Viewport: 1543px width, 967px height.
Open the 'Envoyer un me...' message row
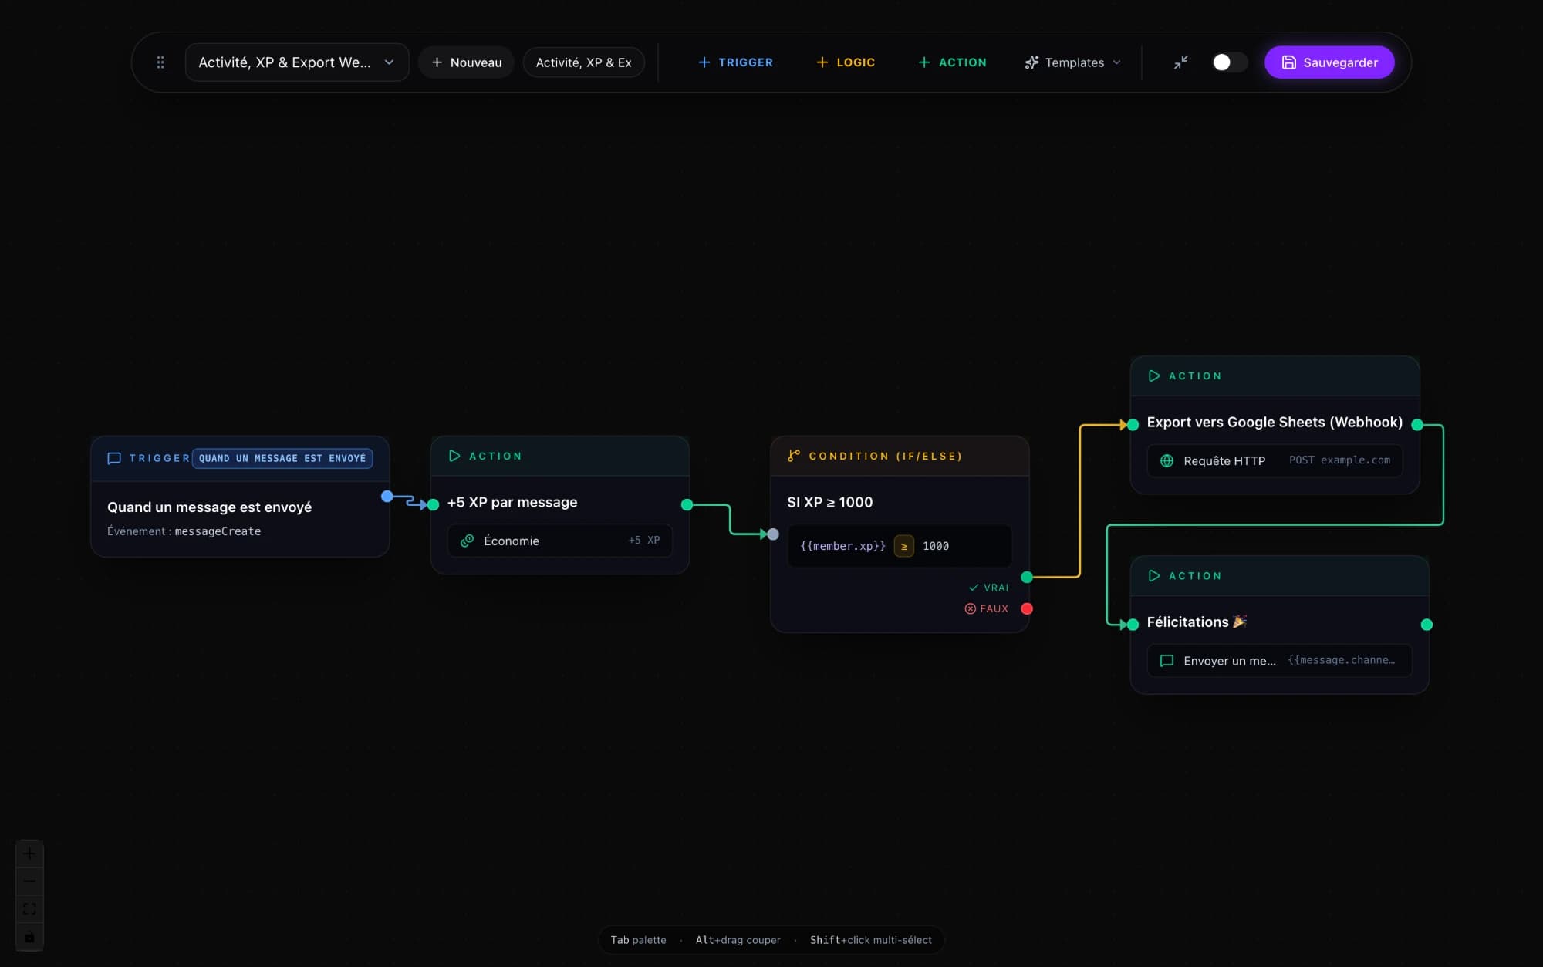(1279, 660)
